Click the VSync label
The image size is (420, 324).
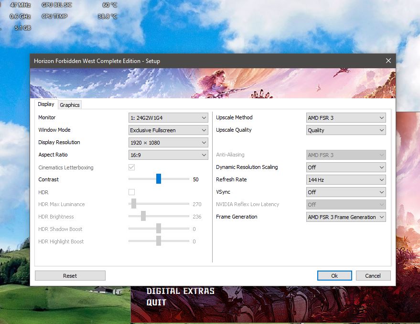(x=223, y=192)
